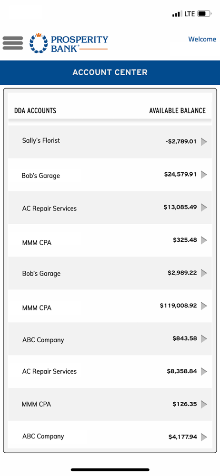Open arrow beside $325.48 balance
Viewport: 220px width, 476px height.
pyautogui.click(x=204, y=240)
